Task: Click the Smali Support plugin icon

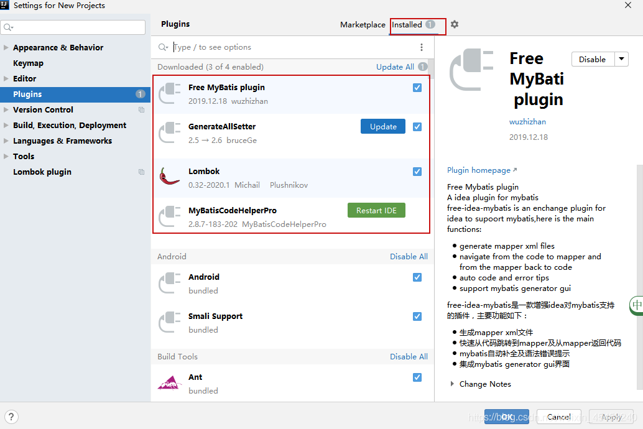Action: pos(170,322)
